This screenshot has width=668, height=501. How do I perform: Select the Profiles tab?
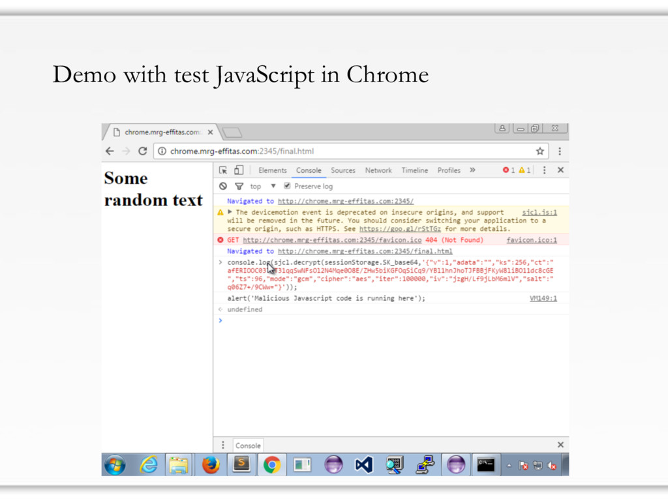pyautogui.click(x=449, y=170)
